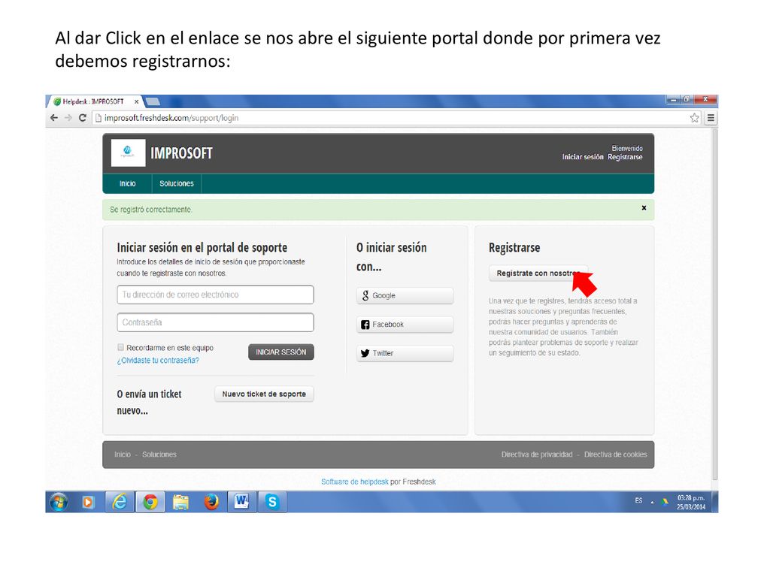The height and width of the screenshot is (577, 770).
Task: Open the file explorer taskbar icon
Action: point(180,502)
